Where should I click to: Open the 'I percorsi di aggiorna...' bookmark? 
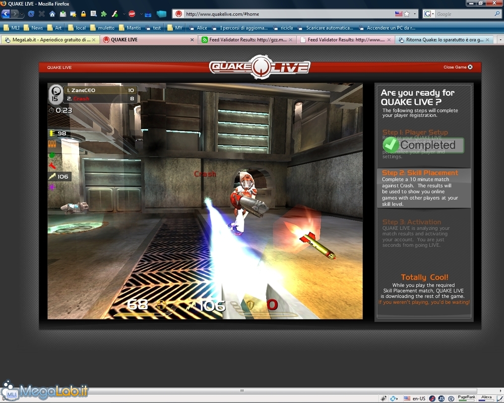[240, 28]
